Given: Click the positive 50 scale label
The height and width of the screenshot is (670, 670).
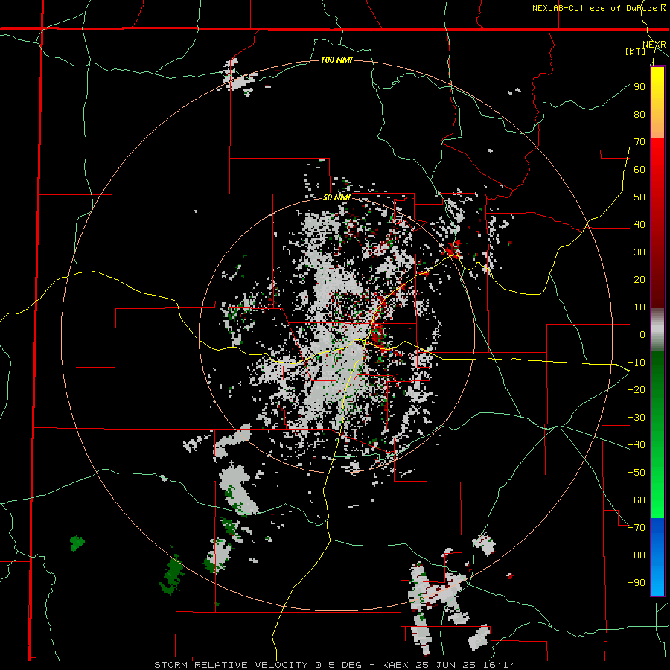Looking at the screenshot, I should pos(639,197).
